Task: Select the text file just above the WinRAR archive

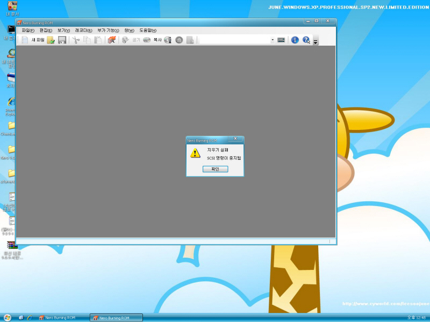Action: 8,225
